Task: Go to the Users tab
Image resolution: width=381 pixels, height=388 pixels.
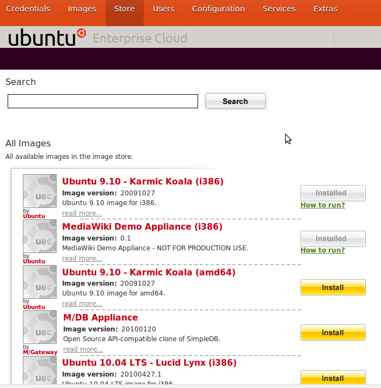Action: (163, 9)
